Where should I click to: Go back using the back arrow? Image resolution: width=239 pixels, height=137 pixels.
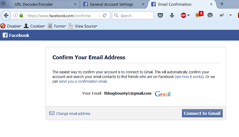click(x=6, y=16)
